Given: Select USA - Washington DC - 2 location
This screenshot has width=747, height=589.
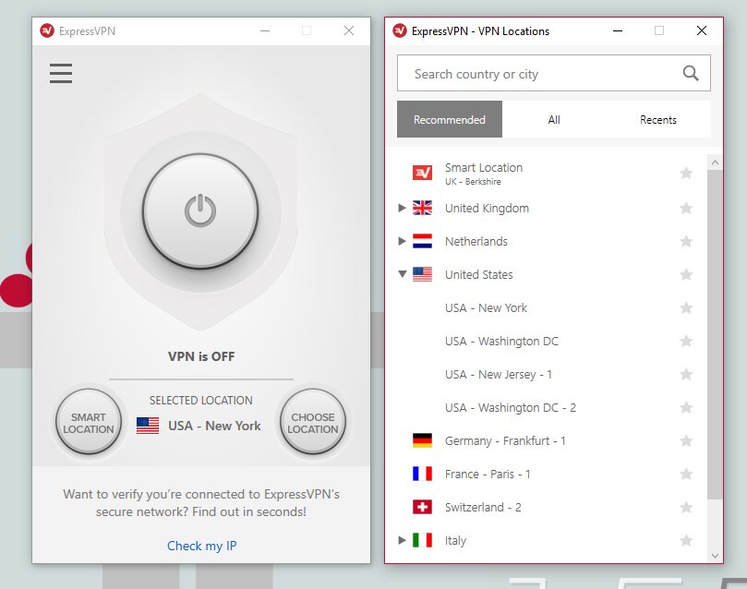Looking at the screenshot, I should [x=546, y=407].
